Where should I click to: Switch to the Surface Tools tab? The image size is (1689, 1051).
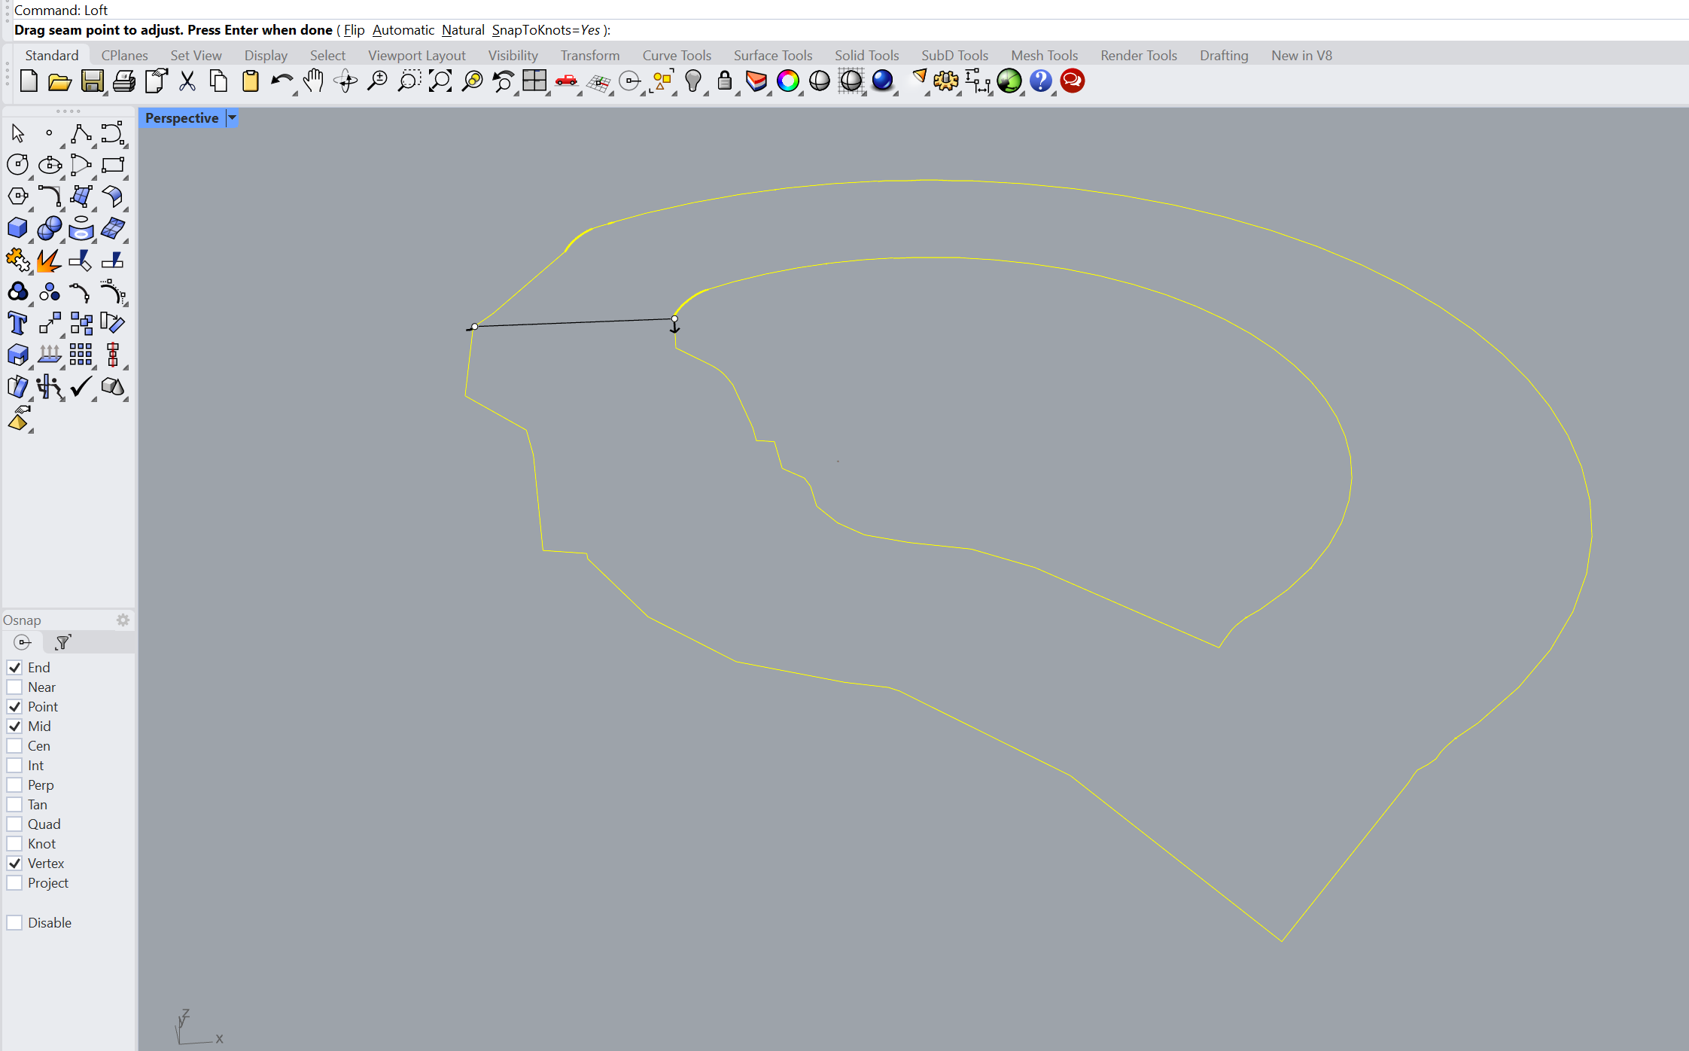(772, 56)
